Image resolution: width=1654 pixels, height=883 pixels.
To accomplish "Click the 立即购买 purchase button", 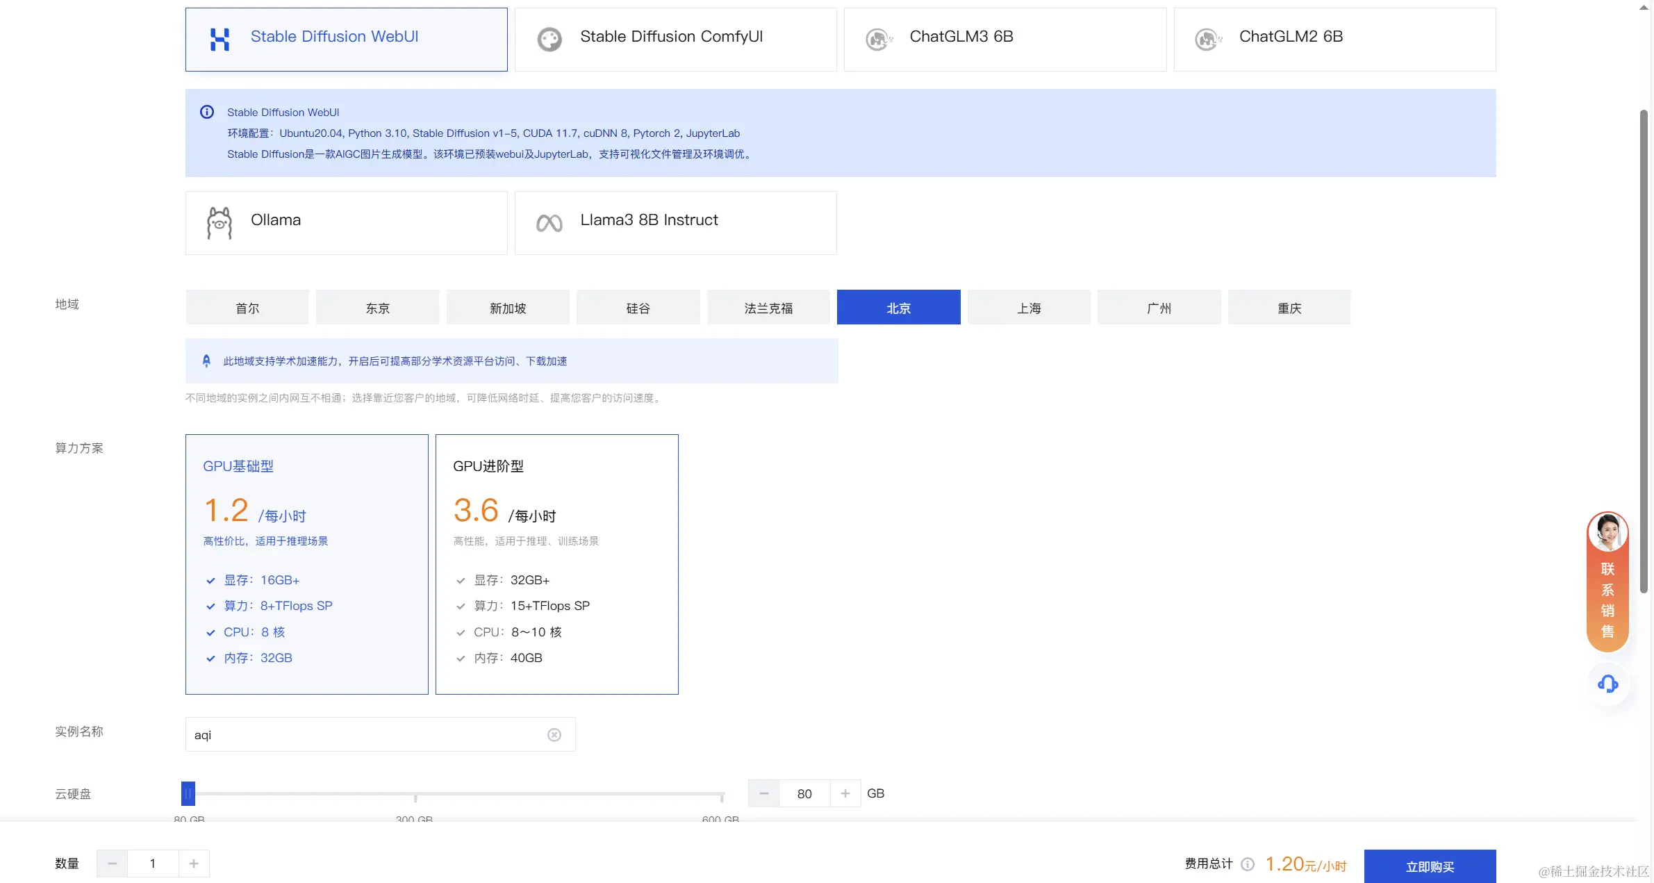I will click(x=1429, y=866).
